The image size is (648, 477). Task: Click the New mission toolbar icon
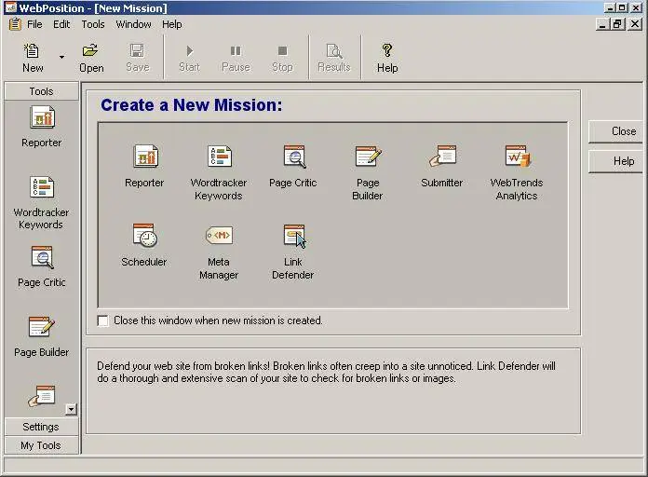tap(33, 58)
